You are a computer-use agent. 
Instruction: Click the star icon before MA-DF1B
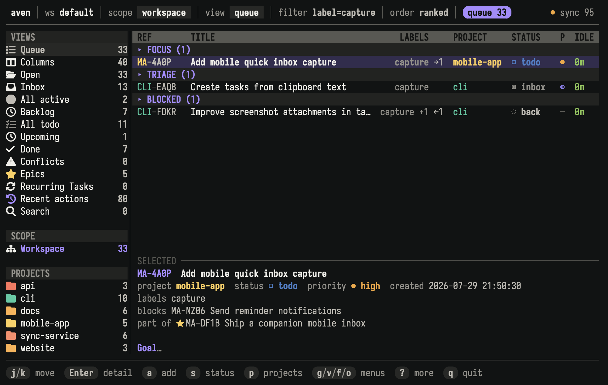point(180,323)
